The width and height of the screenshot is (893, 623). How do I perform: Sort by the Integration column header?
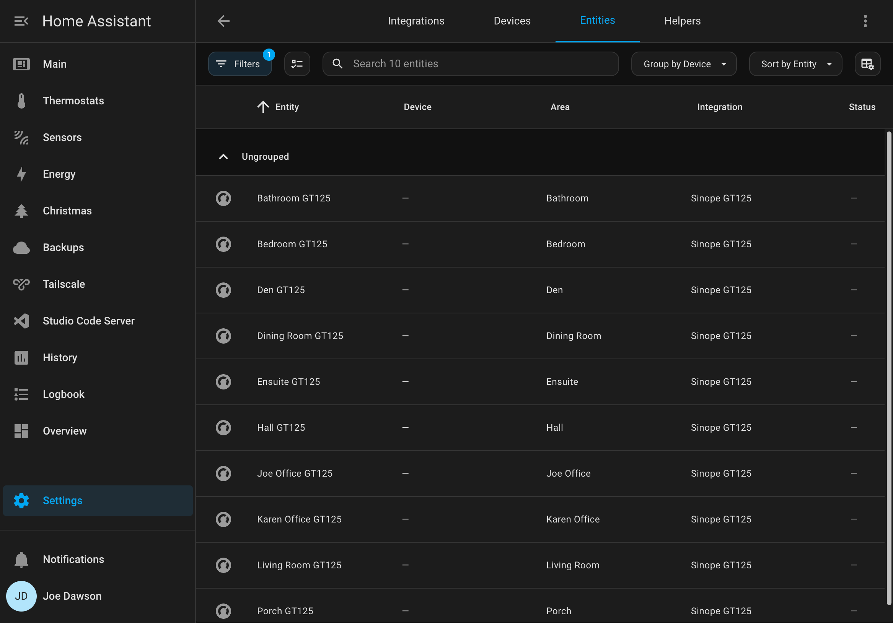(720, 107)
